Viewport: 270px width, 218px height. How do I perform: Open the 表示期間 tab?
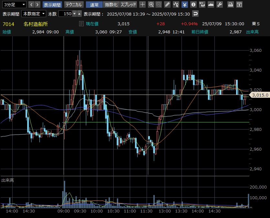pos(52,5)
